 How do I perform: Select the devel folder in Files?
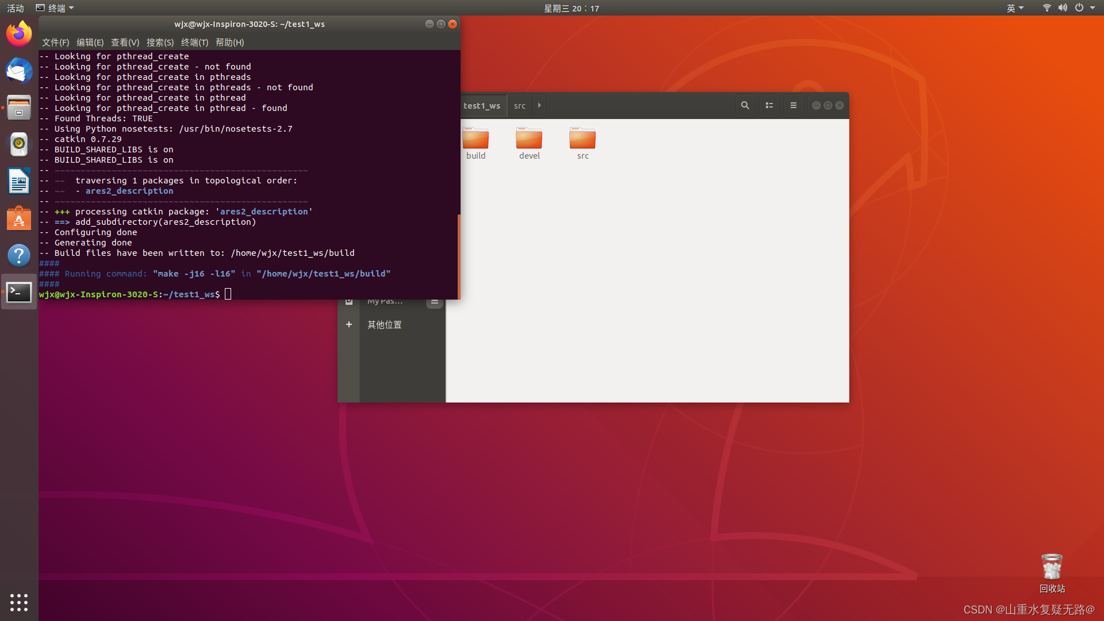pos(529,143)
